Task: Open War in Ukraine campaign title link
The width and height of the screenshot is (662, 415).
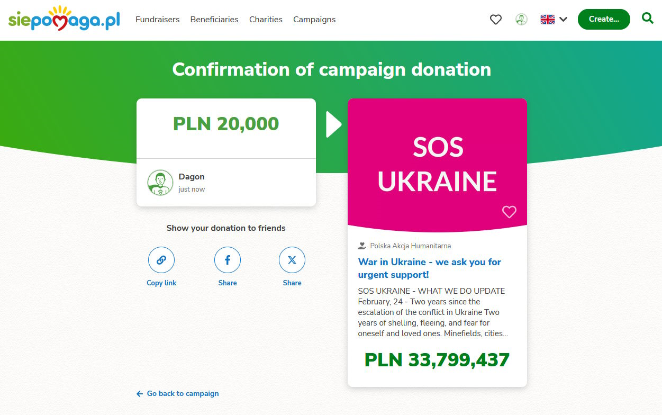Action: tap(430, 268)
